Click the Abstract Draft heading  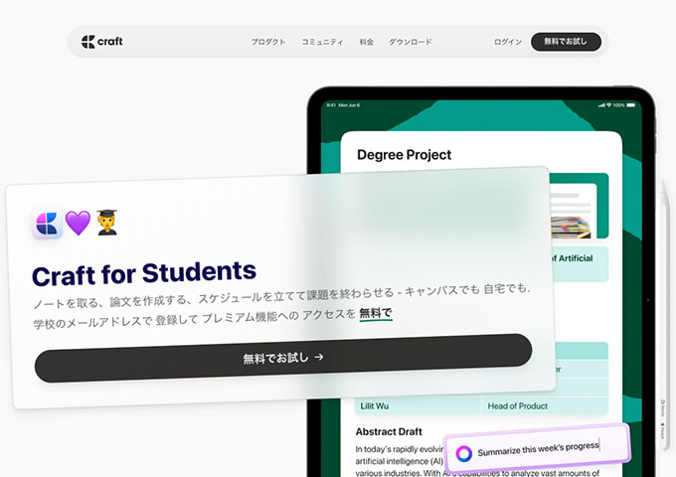click(389, 431)
